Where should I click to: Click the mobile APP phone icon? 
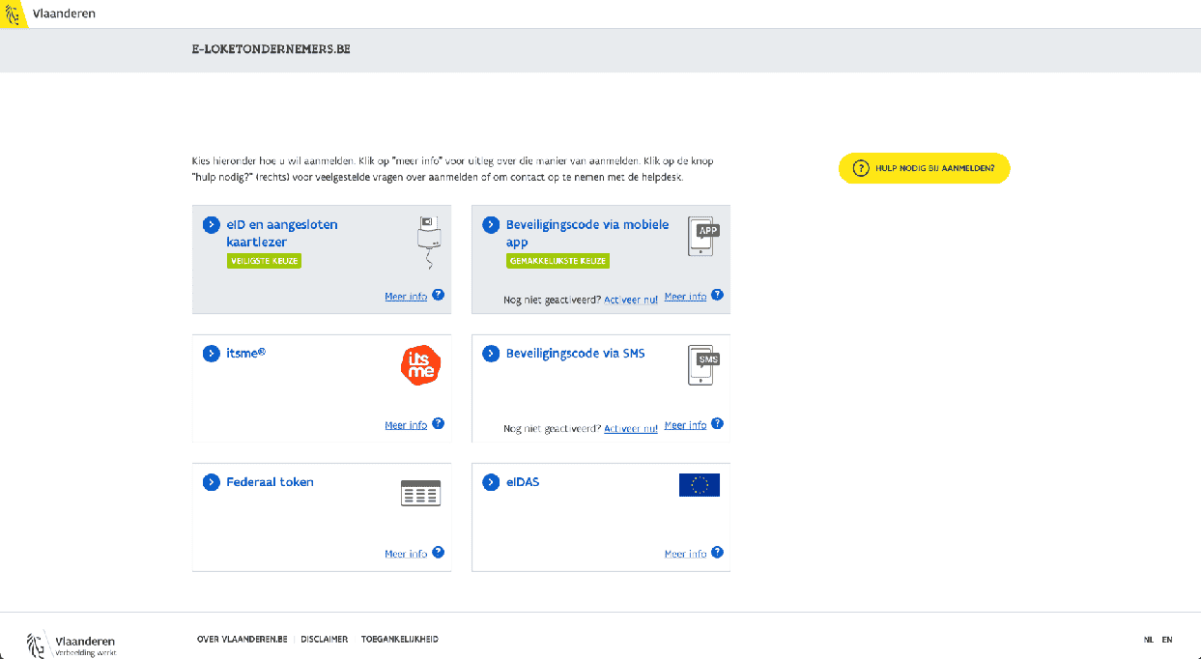point(704,235)
